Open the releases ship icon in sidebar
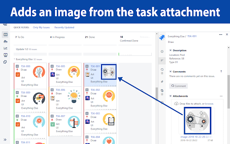This screenshot has height=144, width=230. [5, 41]
